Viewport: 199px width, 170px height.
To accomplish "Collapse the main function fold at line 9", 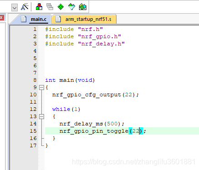I will pyautogui.click(x=41, y=87).
